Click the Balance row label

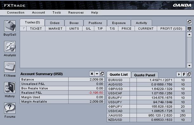28,80
